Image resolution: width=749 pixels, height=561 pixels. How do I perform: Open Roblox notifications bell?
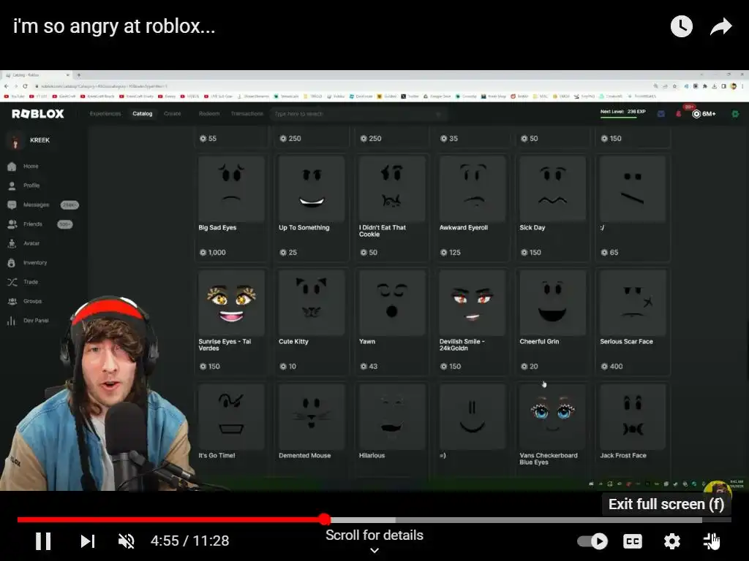tap(678, 114)
